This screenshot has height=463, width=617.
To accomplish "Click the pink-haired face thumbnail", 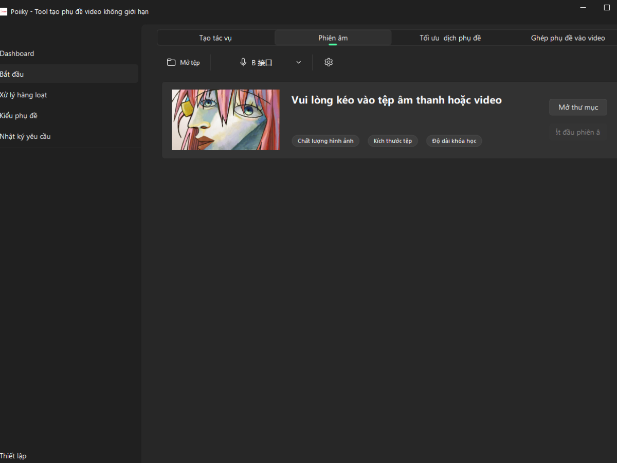I will tap(225, 120).
